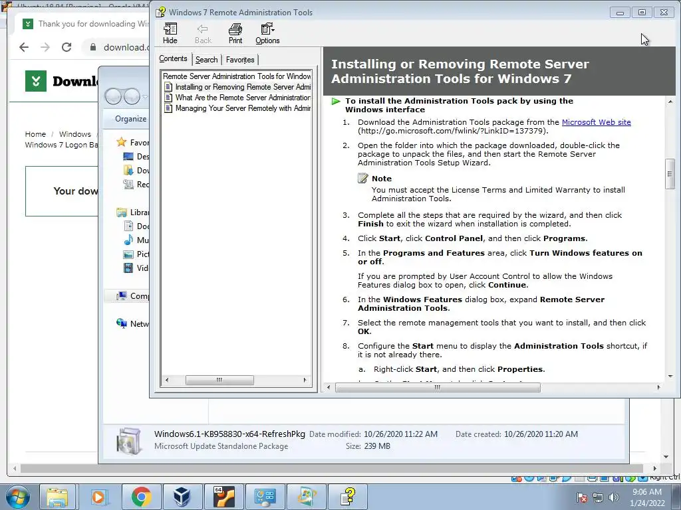
Task: Switch to the Contents tab
Action: (x=173, y=58)
